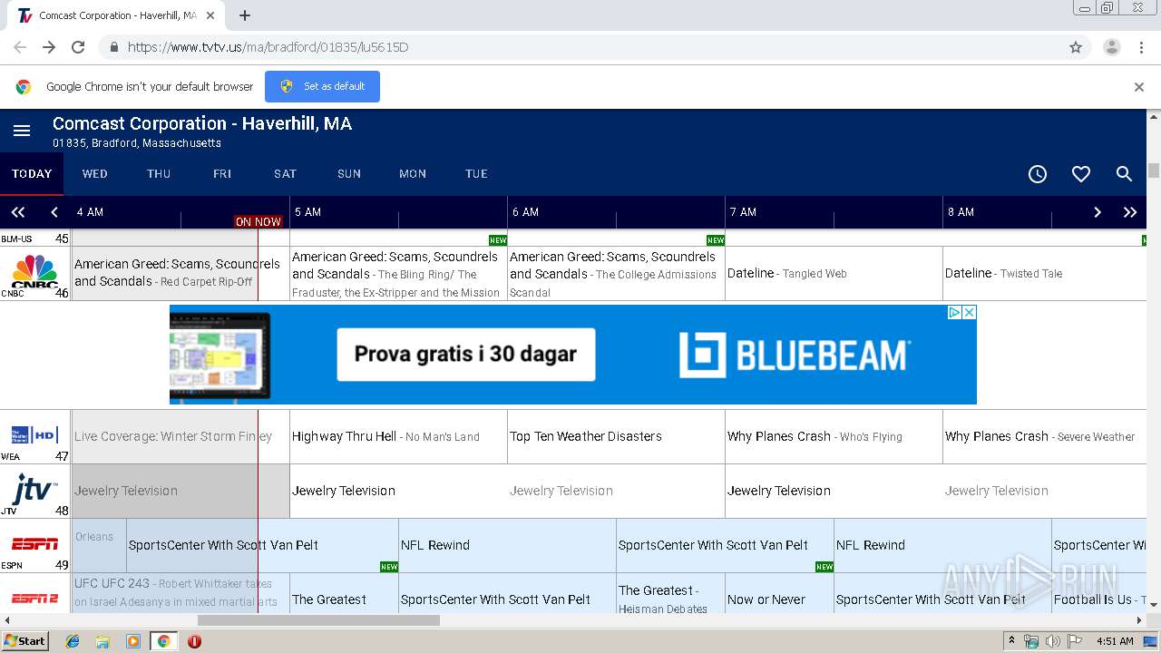Viewport: 1161px width, 653px height.
Task: Switch to MON schedule
Action: (413, 174)
